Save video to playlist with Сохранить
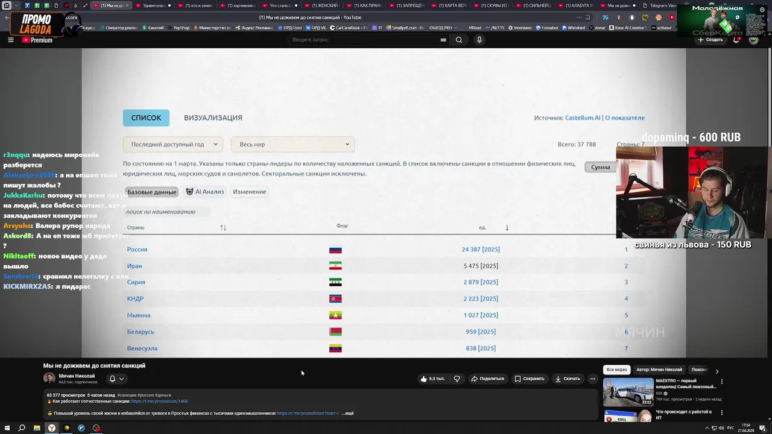The height and width of the screenshot is (434, 772). [x=530, y=379]
